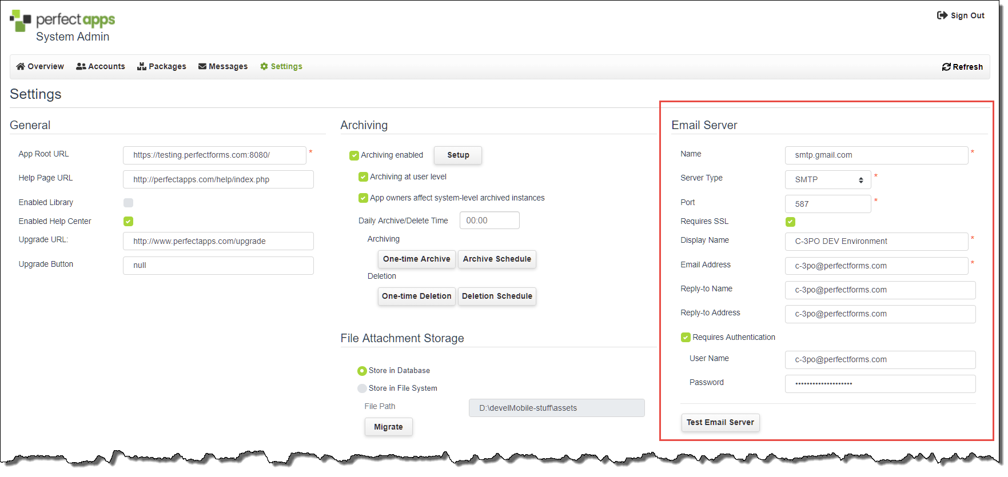Switch to the Packages tab

point(162,66)
